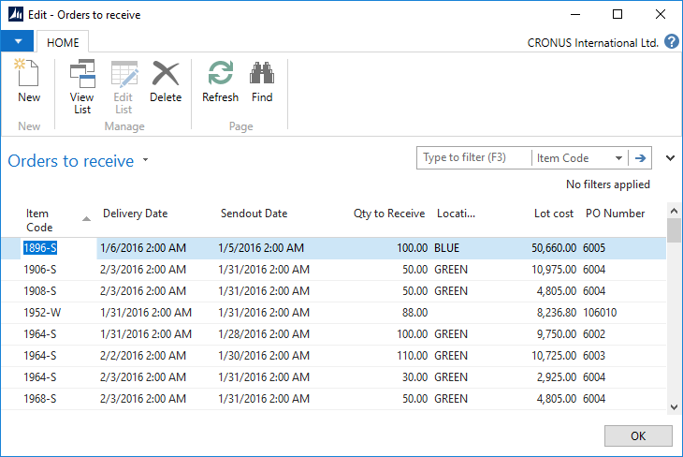Expand the filter pane chevron
The height and width of the screenshot is (457, 683).
point(670,158)
